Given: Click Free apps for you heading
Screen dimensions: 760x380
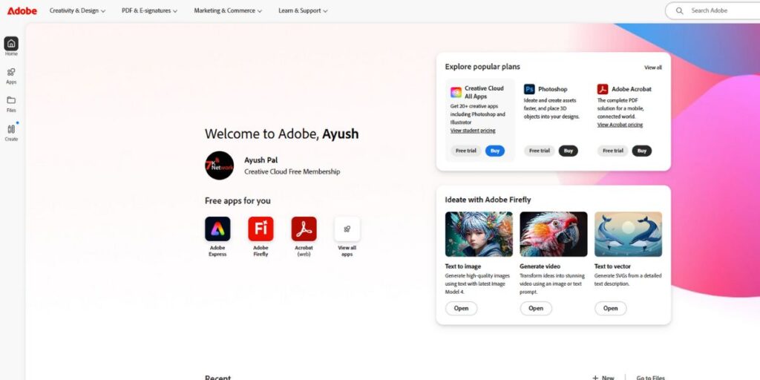Looking at the screenshot, I should [237, 200].
